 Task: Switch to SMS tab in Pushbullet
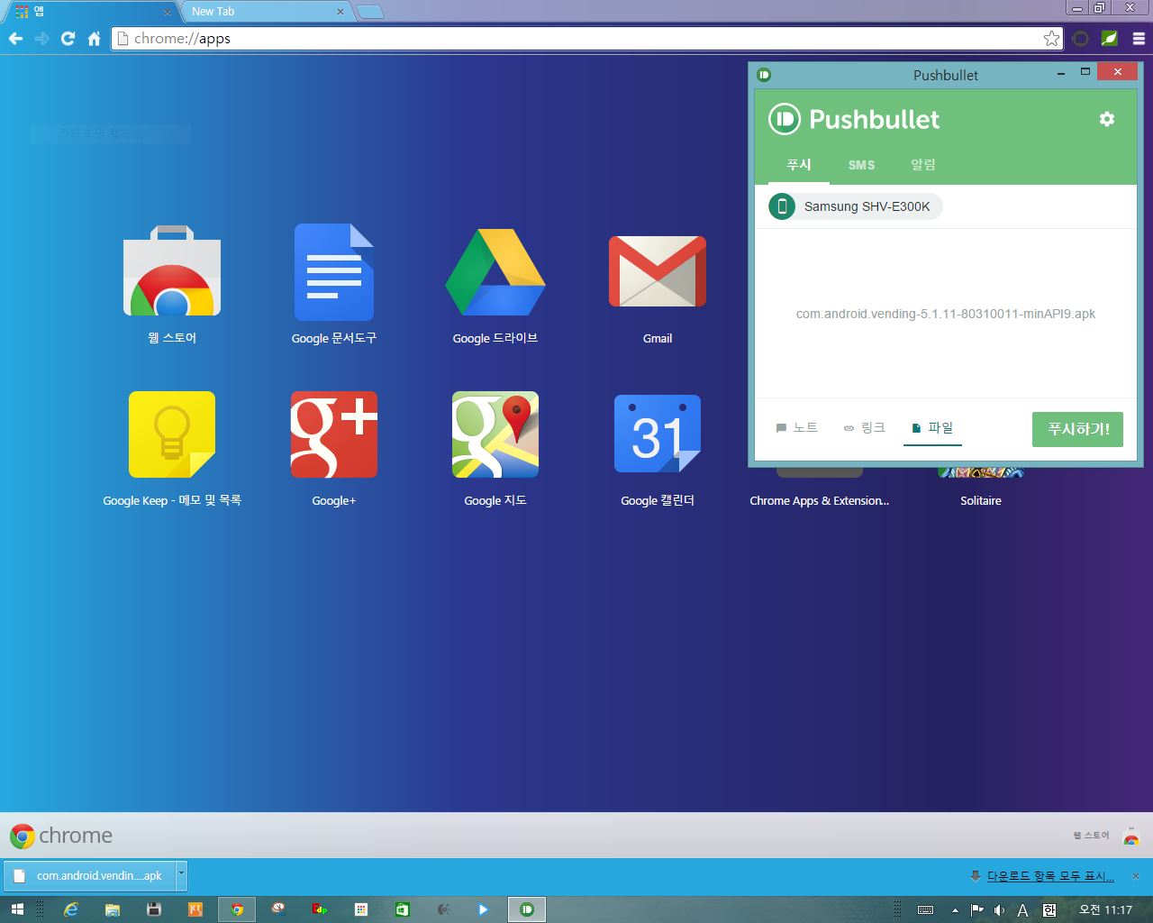(x=861, y=165)
